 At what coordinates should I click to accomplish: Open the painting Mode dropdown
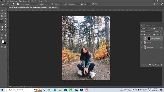[31, 4]
